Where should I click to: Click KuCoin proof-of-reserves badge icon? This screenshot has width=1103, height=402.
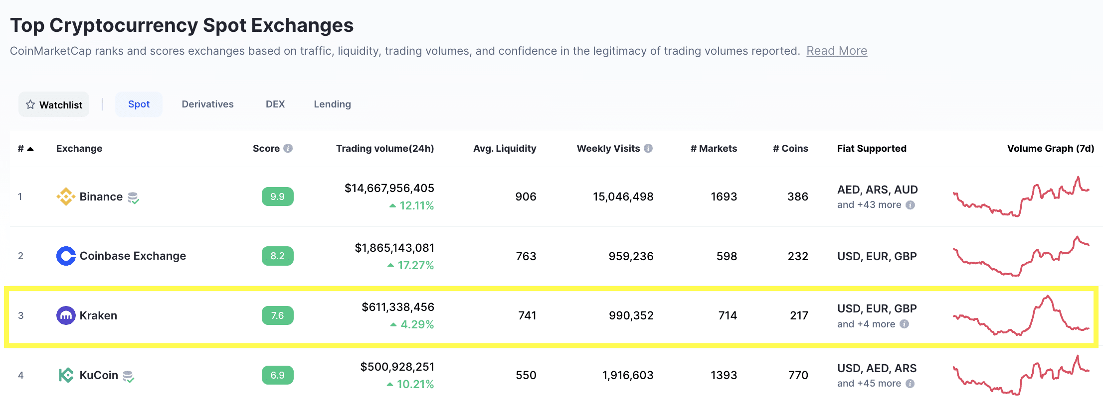[x=129, y=376]
